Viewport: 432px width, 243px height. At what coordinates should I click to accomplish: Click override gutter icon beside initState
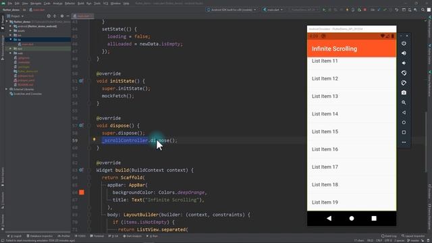[81, 81]
